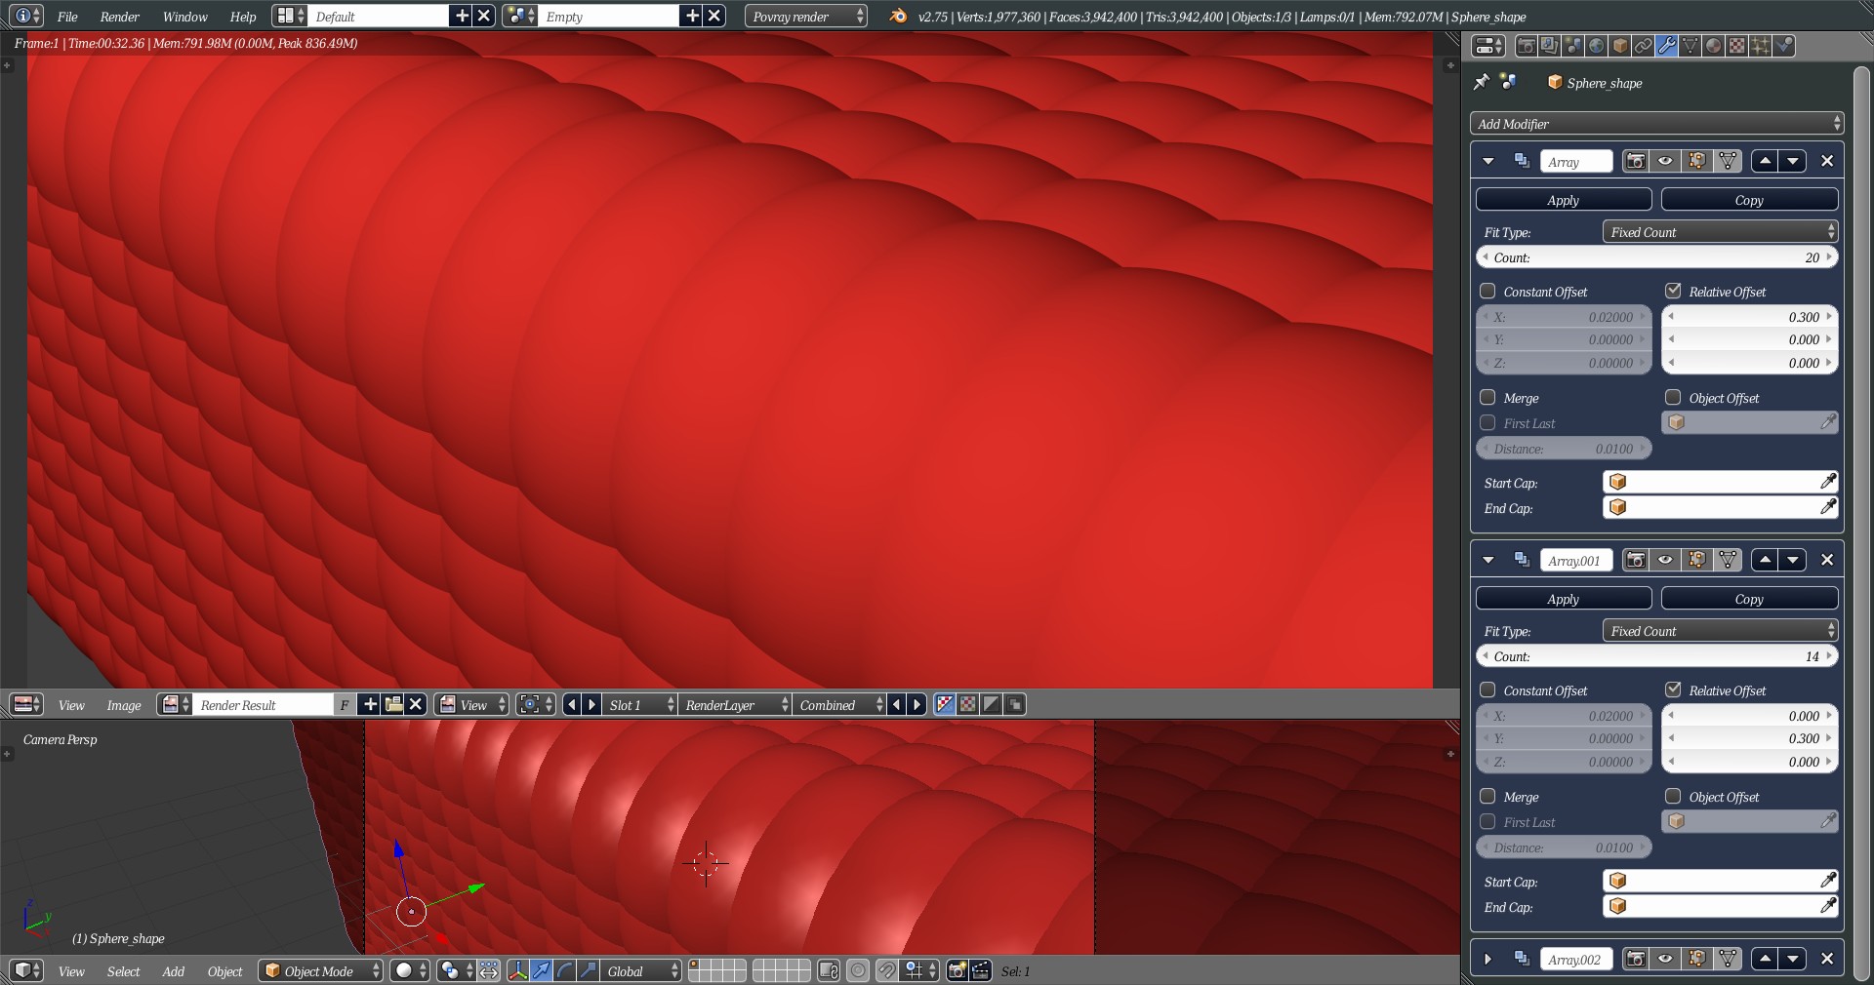The height and width of the screenshot is (985, 1874).
Task: Move the Array modifier down the stack
Action: tap(1793, 161)
